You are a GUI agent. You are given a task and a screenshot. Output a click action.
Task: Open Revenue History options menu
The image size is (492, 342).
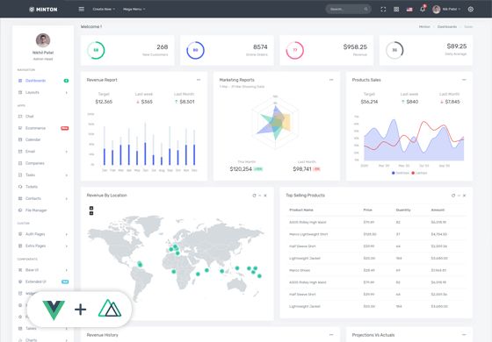[x=331, y=335]
